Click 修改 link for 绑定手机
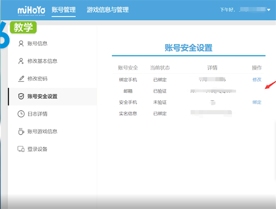This screenshot has height=209, width=276. [x=256, y=79]
